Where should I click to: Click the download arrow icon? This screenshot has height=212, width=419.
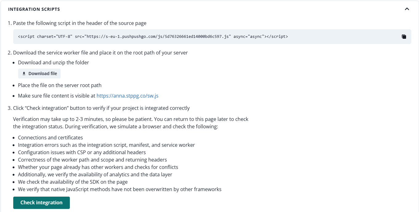click(x=24, y=74)
